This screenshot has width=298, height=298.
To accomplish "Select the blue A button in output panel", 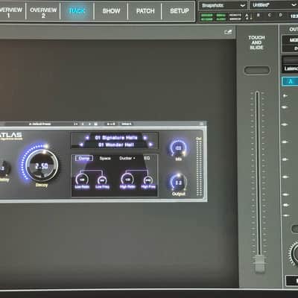I will coord(291,82).
